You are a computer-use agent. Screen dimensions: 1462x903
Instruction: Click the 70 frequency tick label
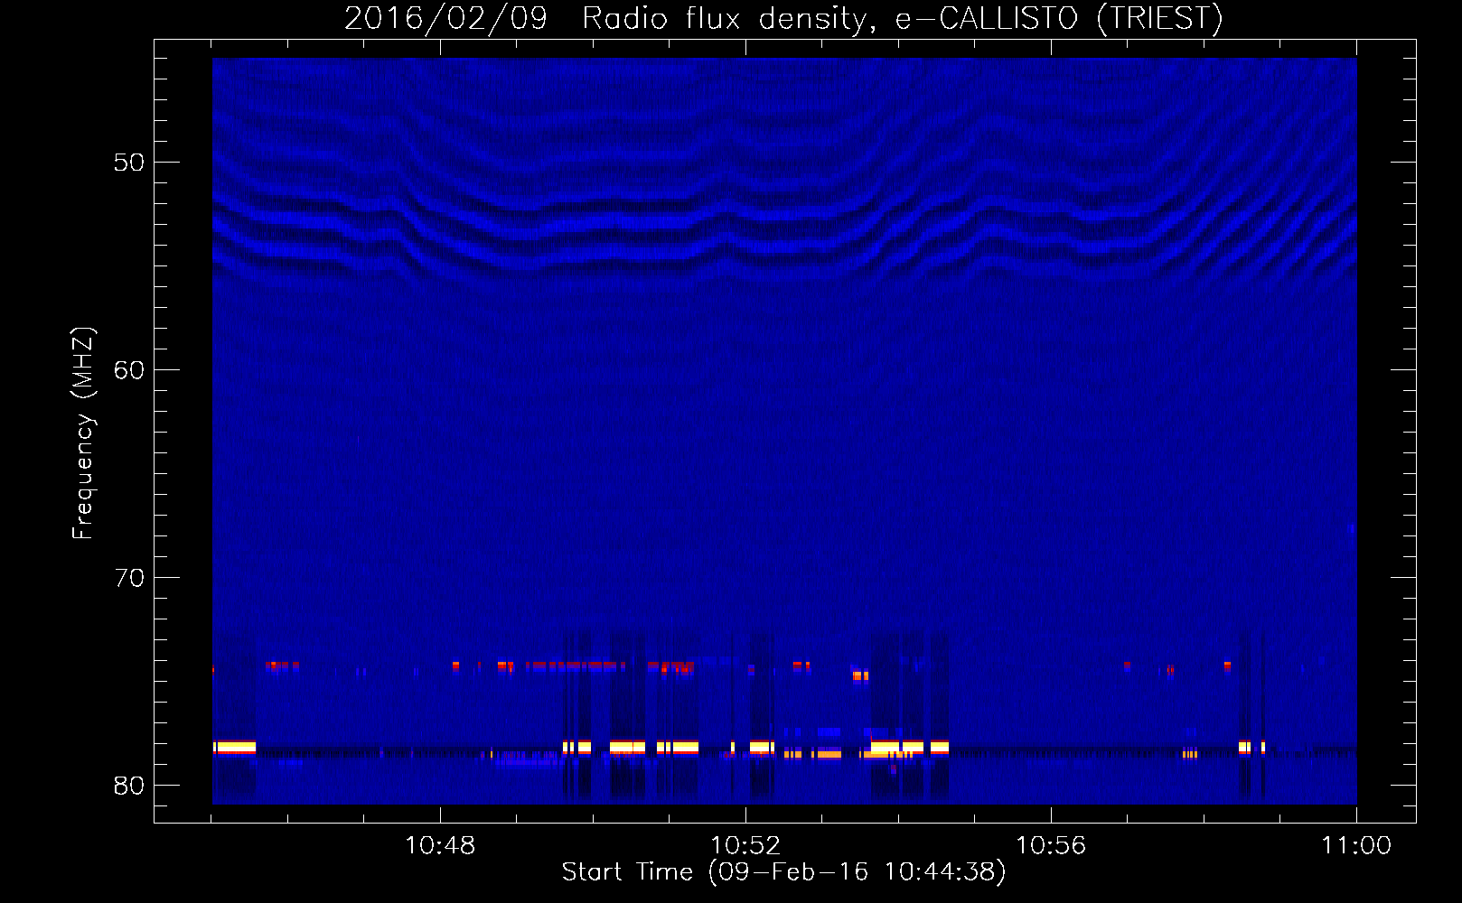129,578
